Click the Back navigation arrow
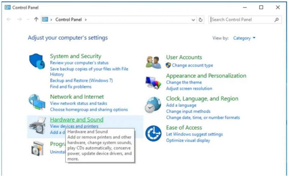 (9, 19)
